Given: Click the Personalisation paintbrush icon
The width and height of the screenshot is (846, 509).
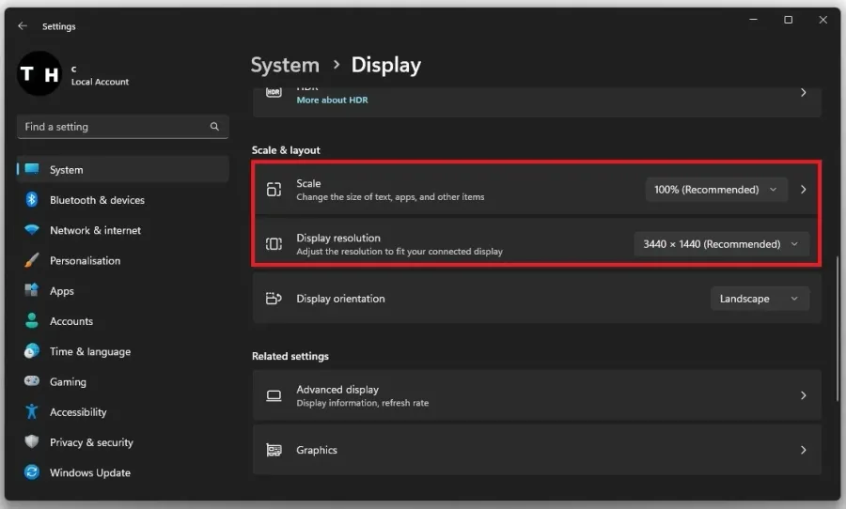Looking at the screenshot, I should (x=32, y=260).
